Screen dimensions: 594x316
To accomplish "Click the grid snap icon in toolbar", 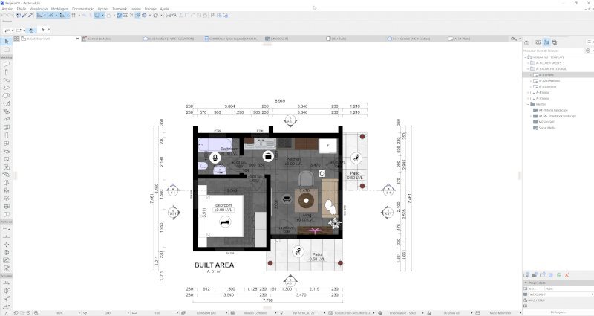I will point(74,15).
